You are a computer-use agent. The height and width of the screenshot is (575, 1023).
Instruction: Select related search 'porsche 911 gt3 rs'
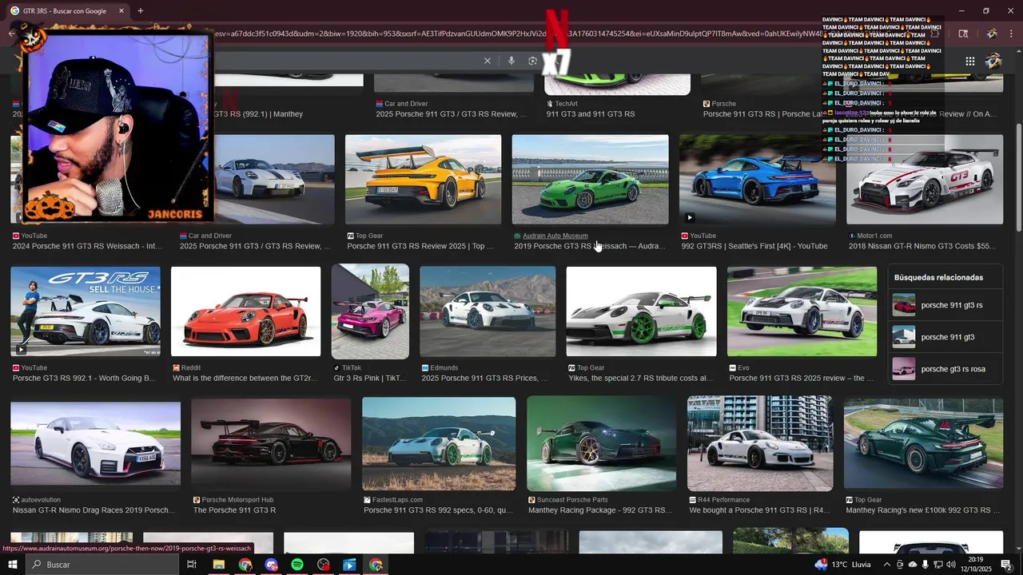coord(944,305)
